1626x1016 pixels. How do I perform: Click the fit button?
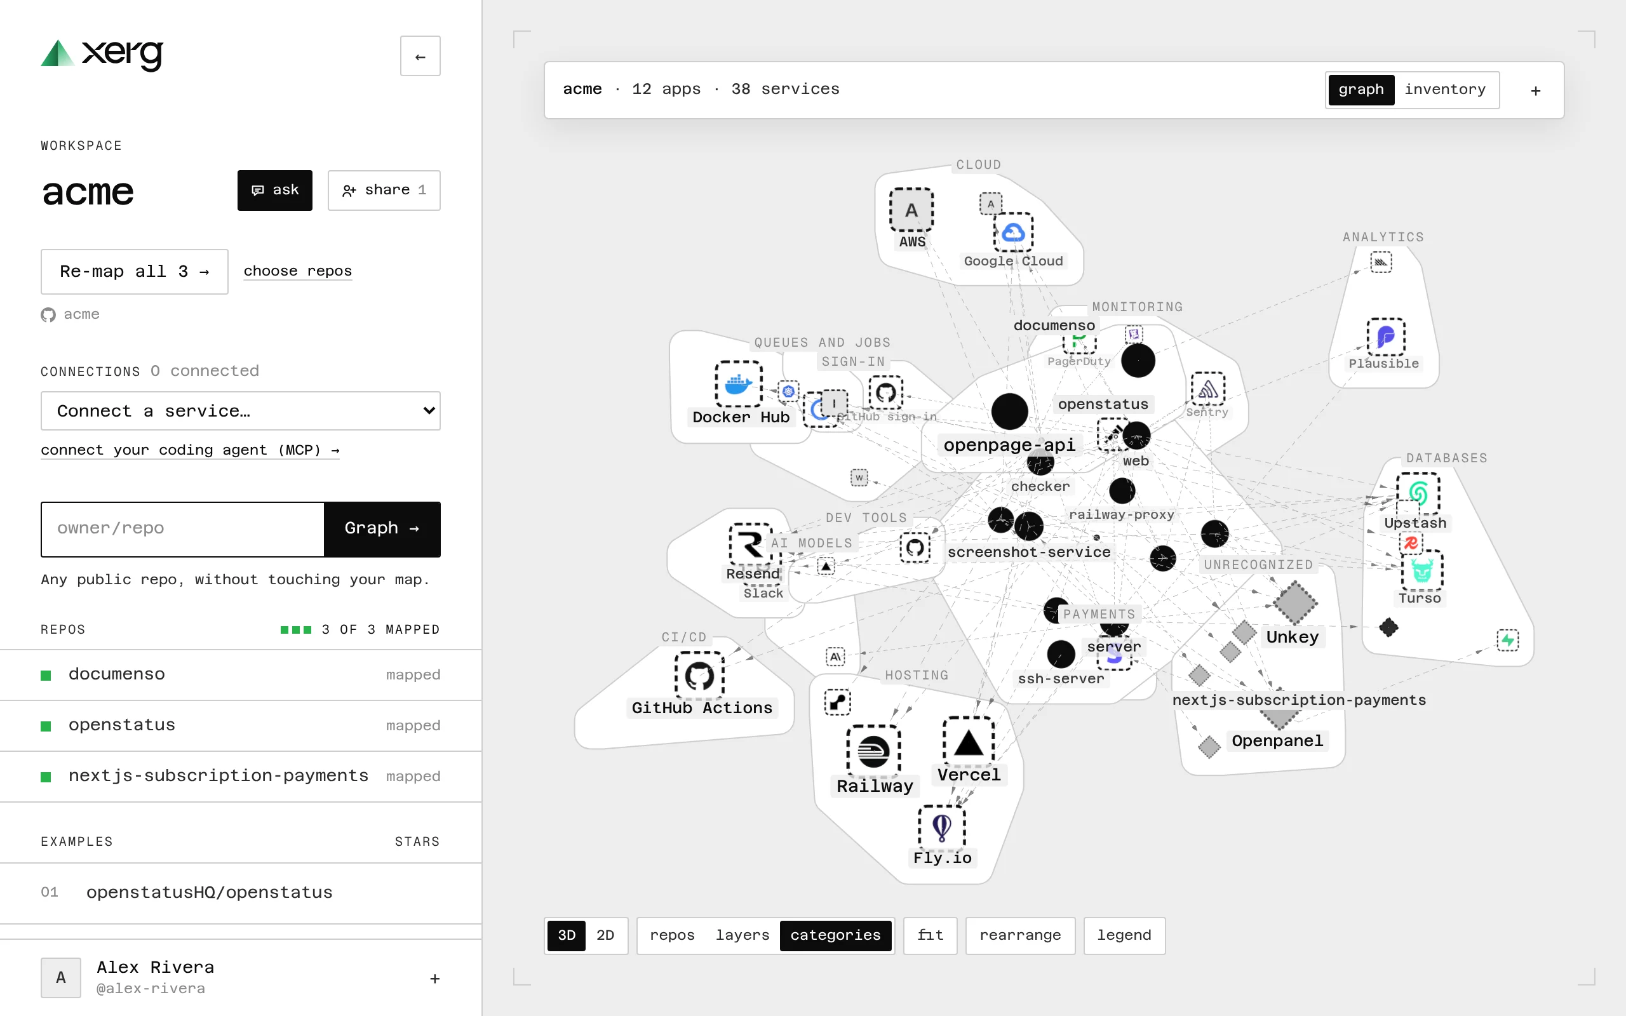tap(931, 935)
